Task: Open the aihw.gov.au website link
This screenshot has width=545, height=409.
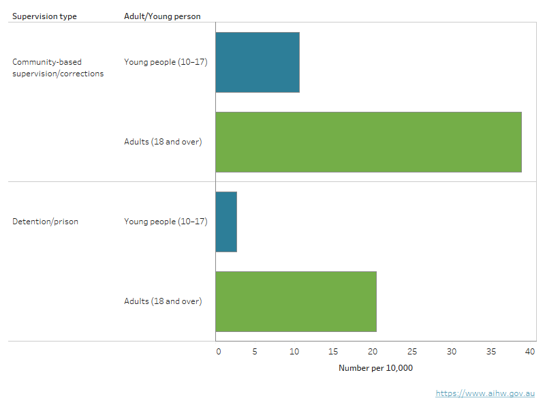Action: [x=485, y=393]
